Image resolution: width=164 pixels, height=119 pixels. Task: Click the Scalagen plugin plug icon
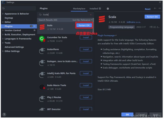point(42,63)
